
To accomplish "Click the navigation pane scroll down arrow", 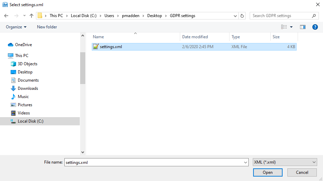I will click(x=83, y=152).
